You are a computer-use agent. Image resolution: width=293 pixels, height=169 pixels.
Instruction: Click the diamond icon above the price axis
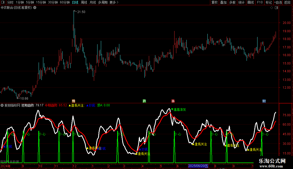272,8
